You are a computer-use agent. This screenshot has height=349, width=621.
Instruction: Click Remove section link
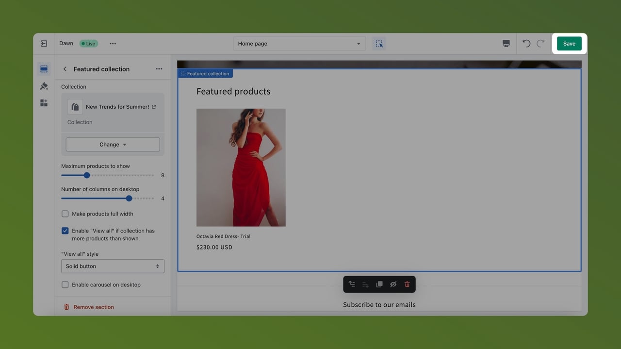tap(89, 307)
